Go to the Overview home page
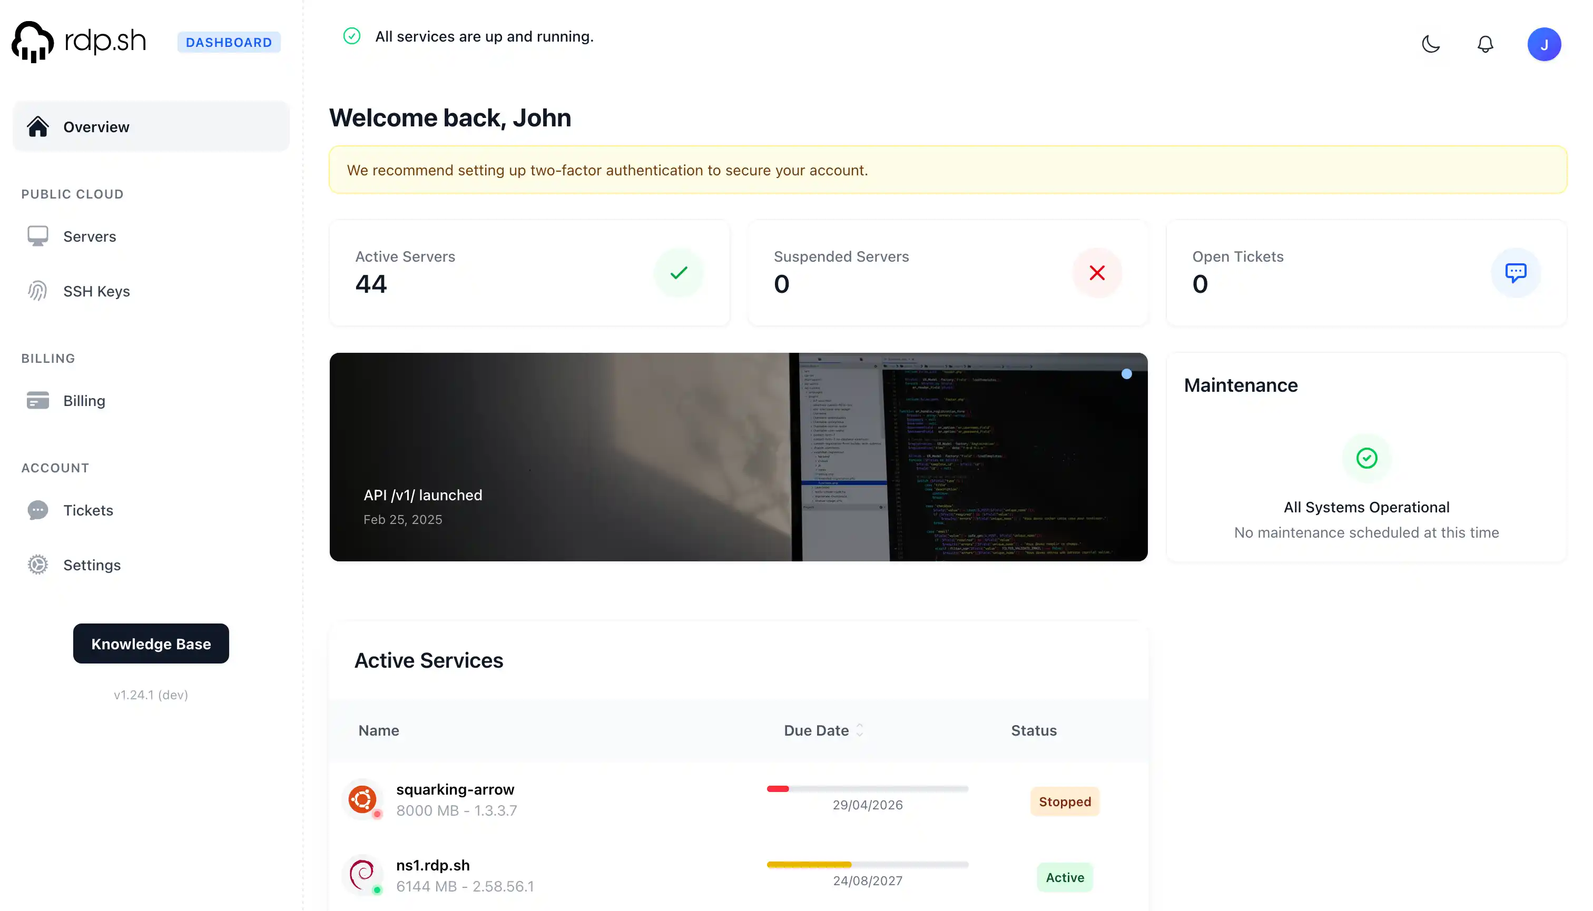This screenshot has height=911, width=1593. (96, 127)
